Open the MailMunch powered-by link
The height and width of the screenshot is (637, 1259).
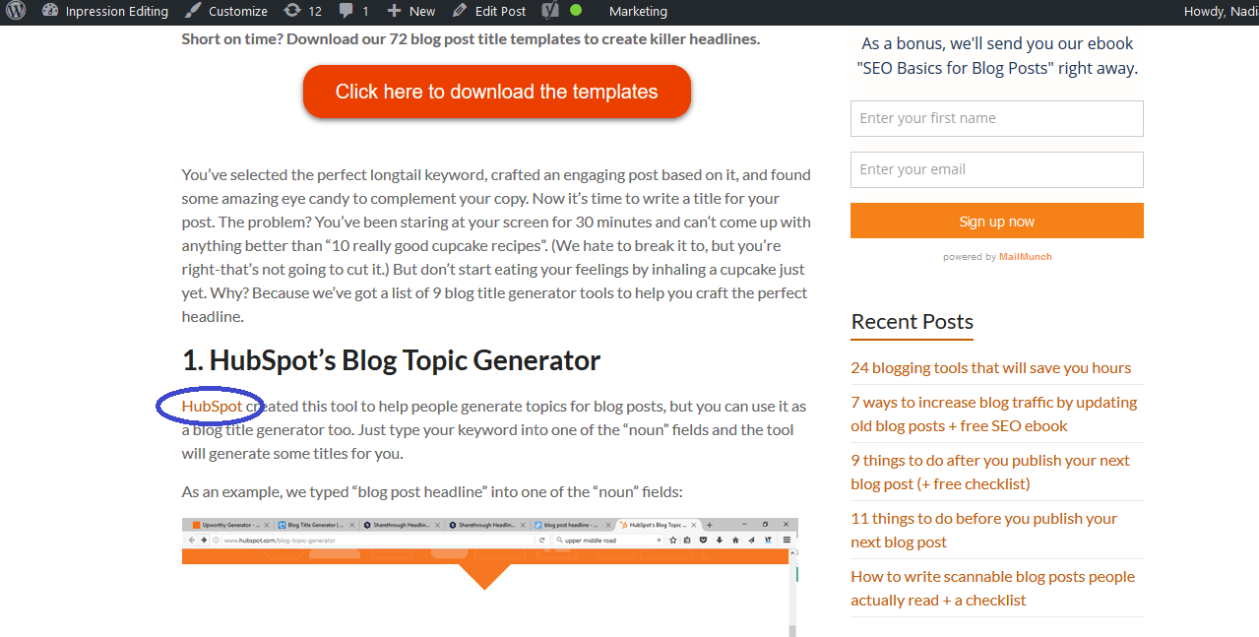(1025, 256)
